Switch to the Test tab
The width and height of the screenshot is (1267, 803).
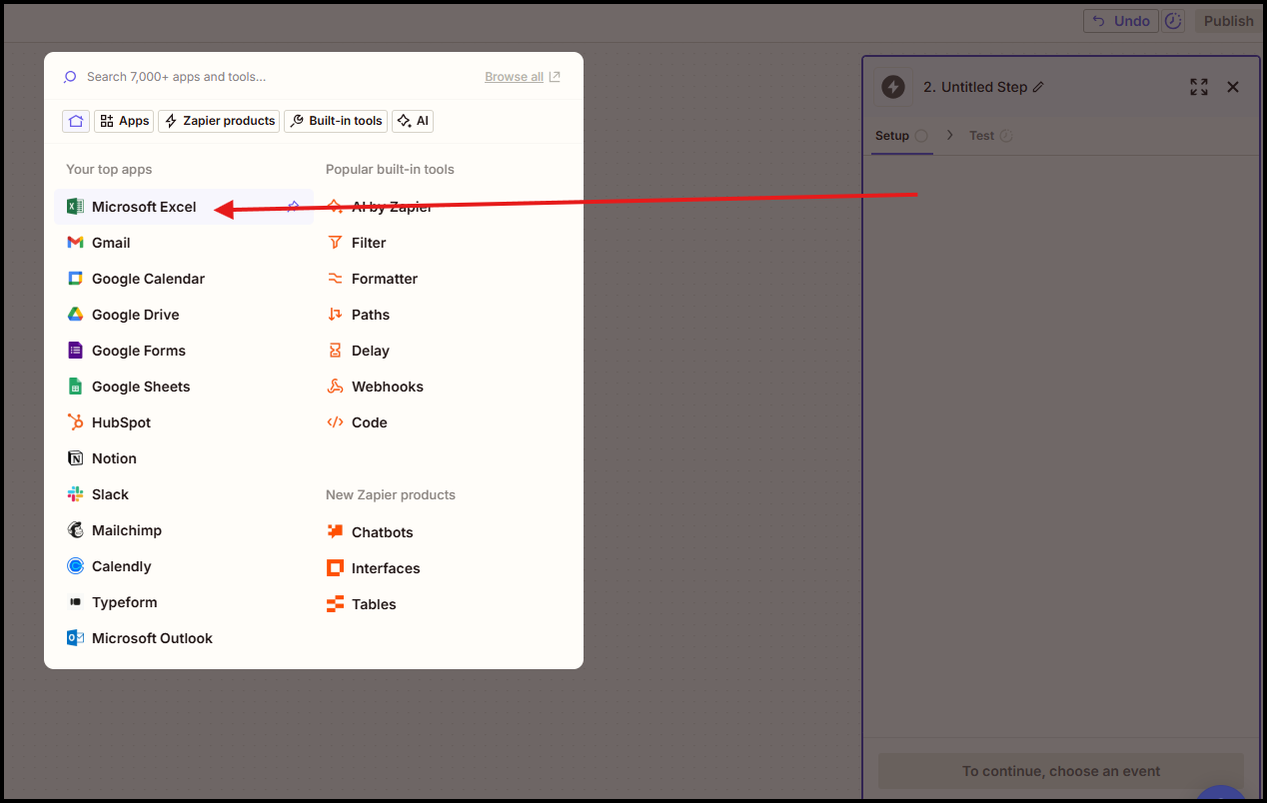point(990,136)
